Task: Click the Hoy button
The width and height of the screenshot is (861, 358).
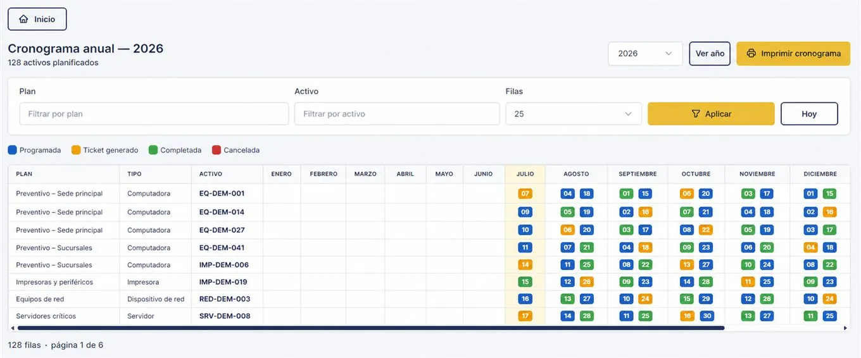Action: tap(809, 114)
